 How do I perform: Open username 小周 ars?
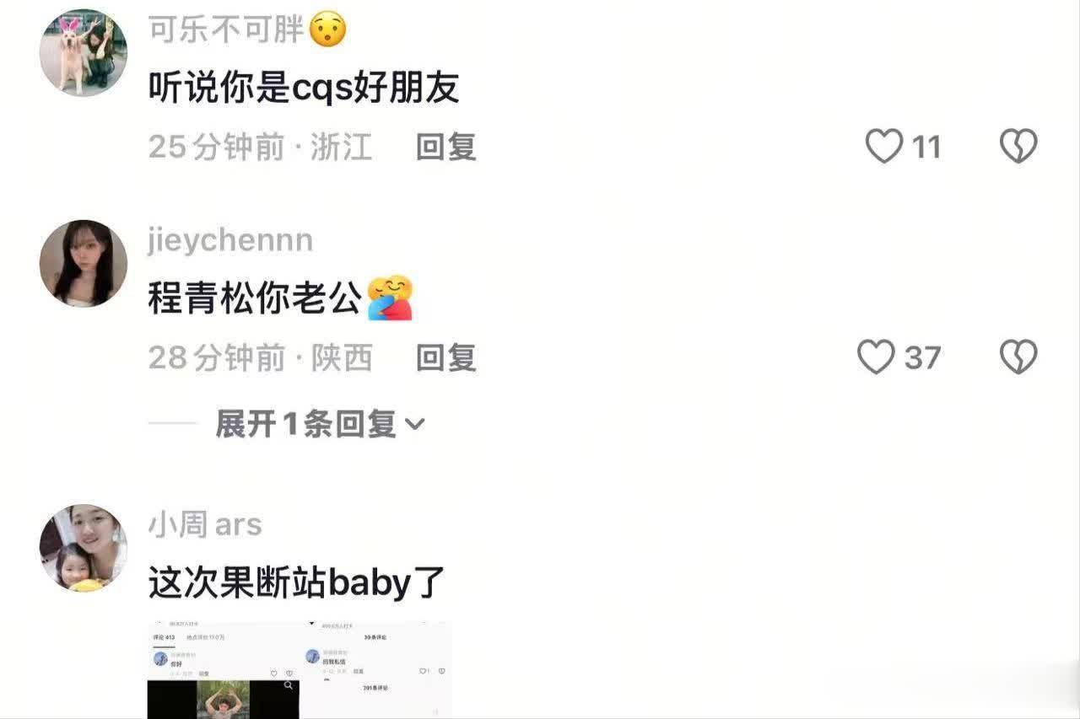coord(205,525)
